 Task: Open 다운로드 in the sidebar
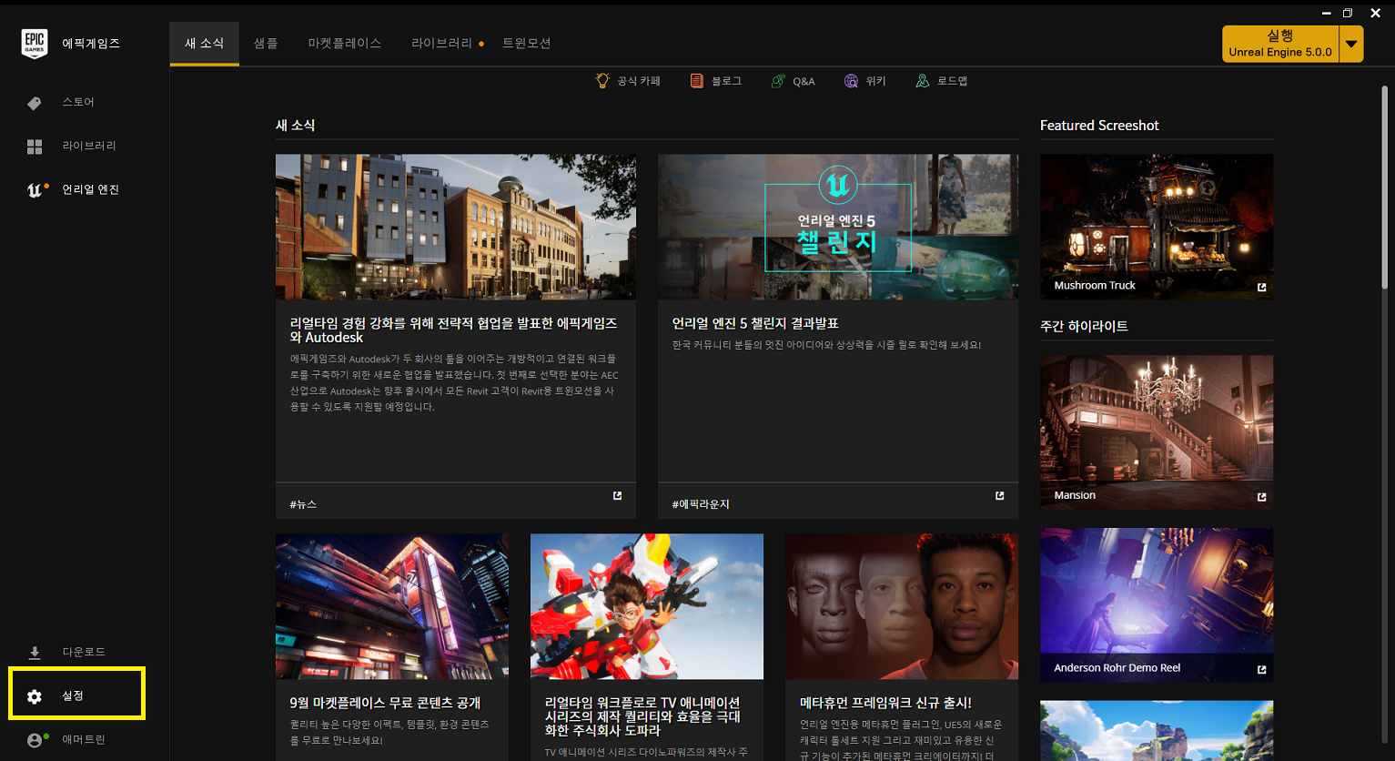pyautogui.click(x=84, y=652)
